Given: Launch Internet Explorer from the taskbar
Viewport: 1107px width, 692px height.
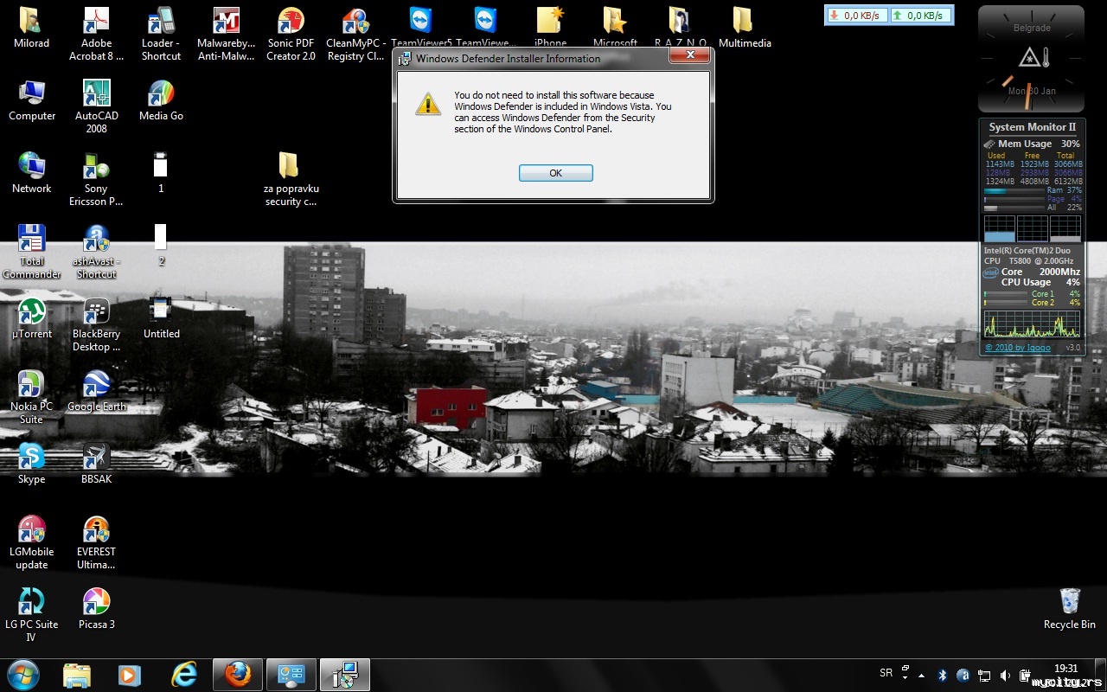Looking at the screenshot, I should [x=184, y=675].
